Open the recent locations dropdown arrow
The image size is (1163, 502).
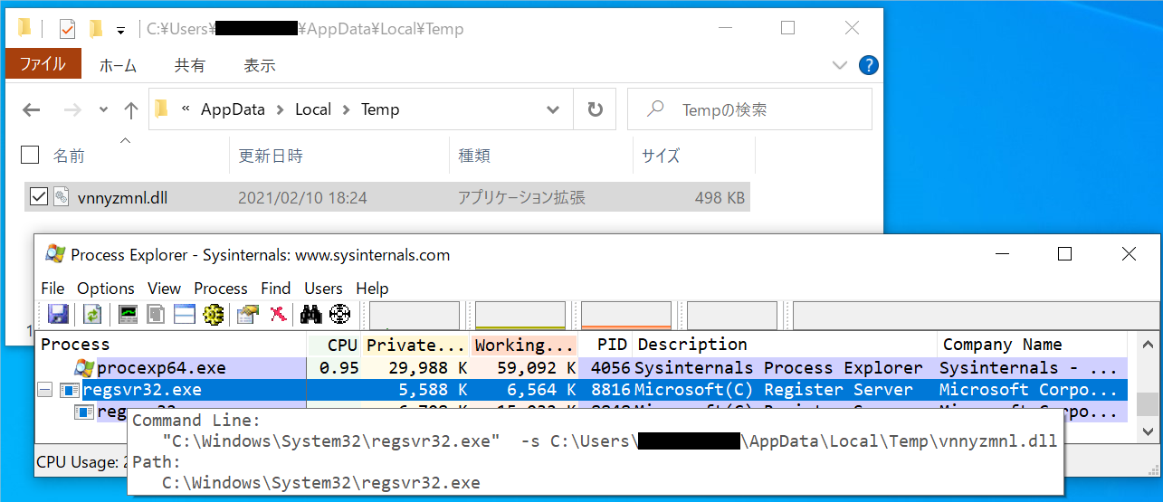pos(103,109)
